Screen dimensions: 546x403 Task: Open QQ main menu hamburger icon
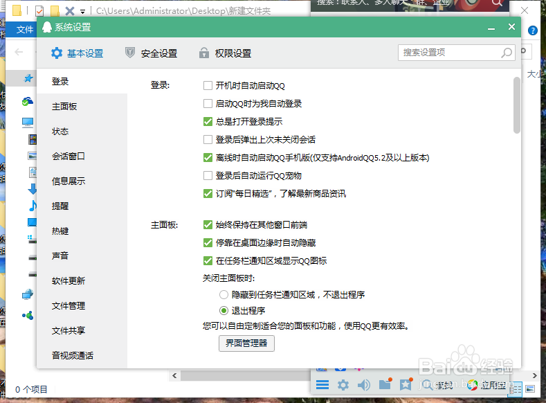tap(322, 385)
